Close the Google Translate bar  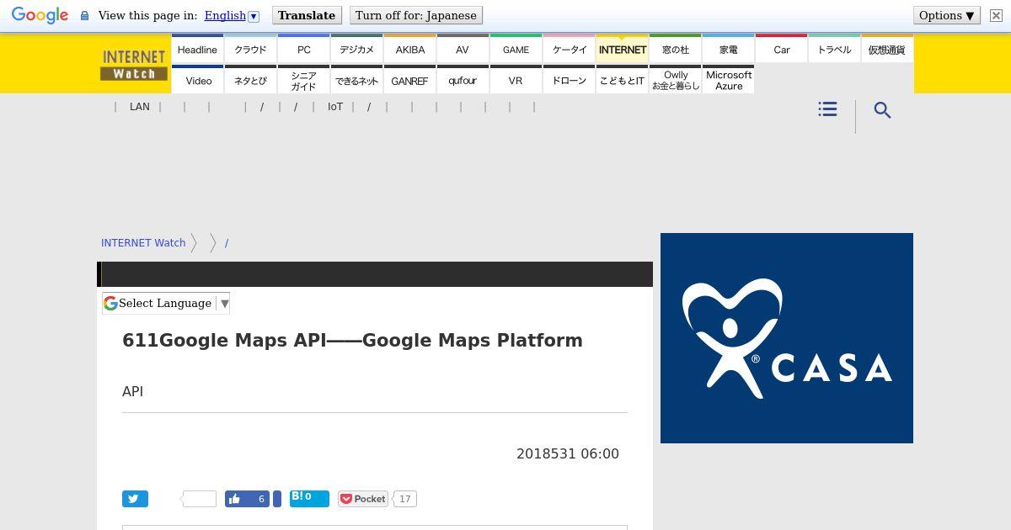click(996, 15)
